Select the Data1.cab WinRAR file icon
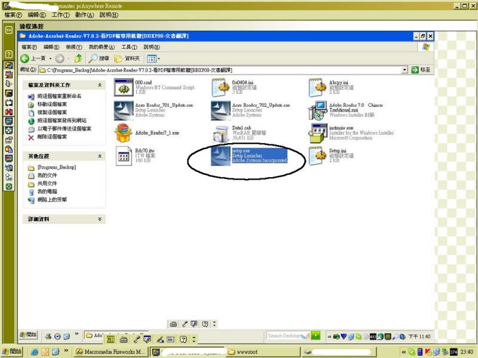The image size is (478, 358). coord(220,134)
